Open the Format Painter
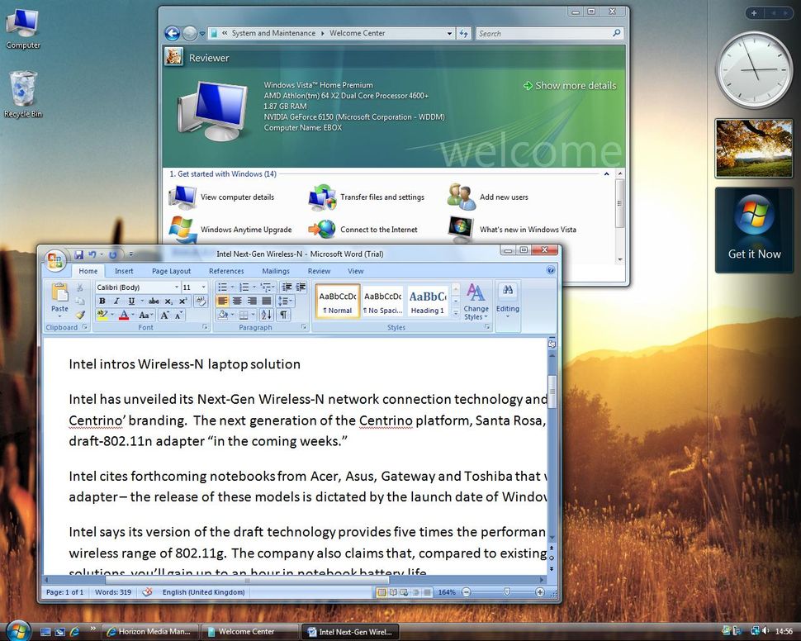Image resolution: width=801 pixels, height=641 pixels. pos(80,316)
